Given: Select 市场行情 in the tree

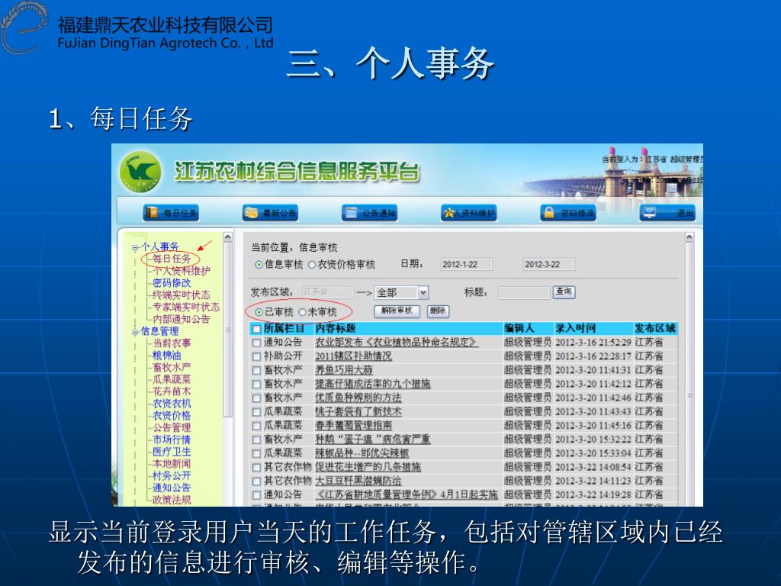Looking at the screenshot, I should coord(172,439).
